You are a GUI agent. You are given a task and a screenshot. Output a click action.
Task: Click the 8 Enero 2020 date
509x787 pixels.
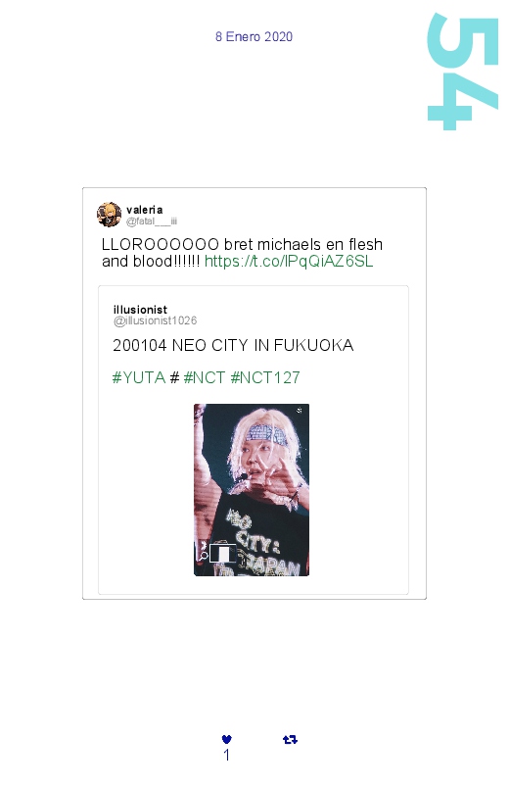(254, 36)
